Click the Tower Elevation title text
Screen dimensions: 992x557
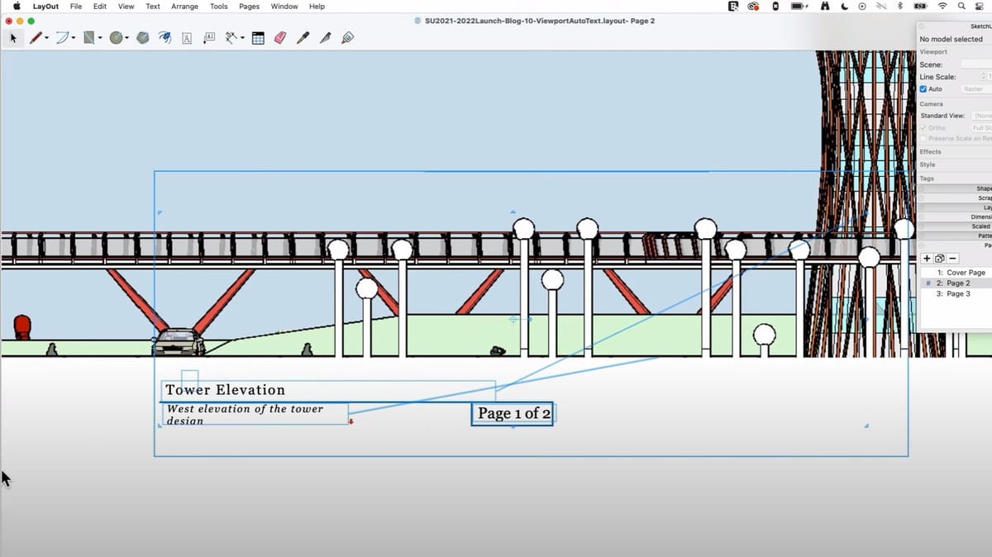click(x=225, y=390)
